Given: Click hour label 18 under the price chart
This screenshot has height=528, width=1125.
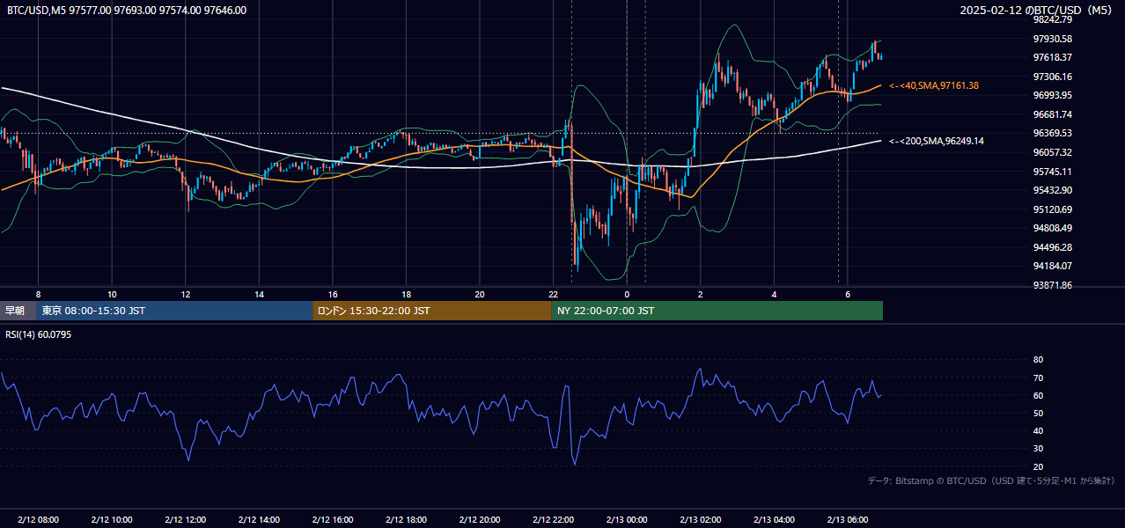Looking at the screenshot, I should [406, 294].
